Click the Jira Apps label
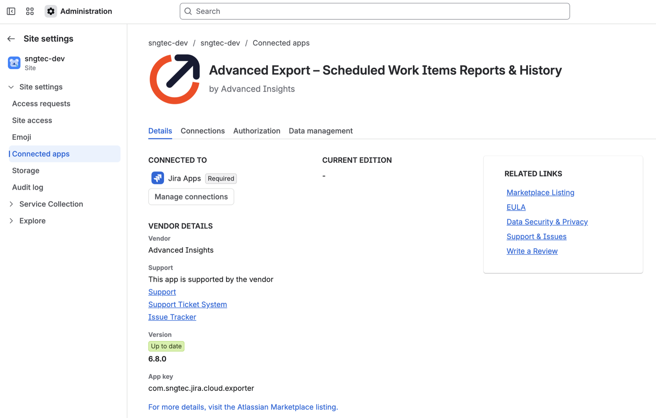 click(185, 179)
